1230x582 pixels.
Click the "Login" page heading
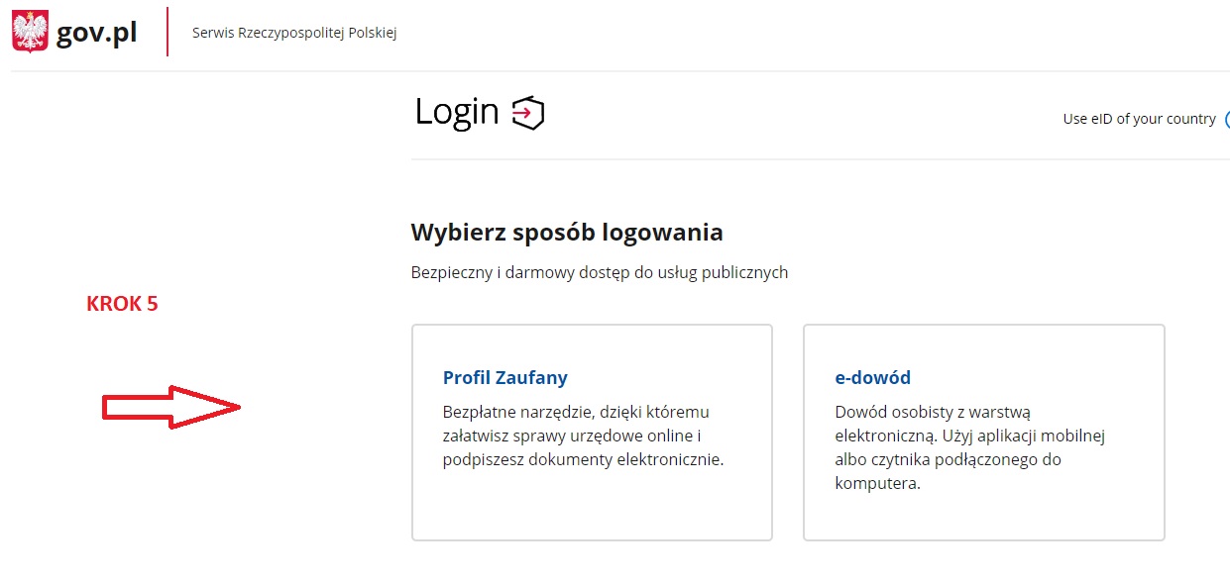point(454,112)
